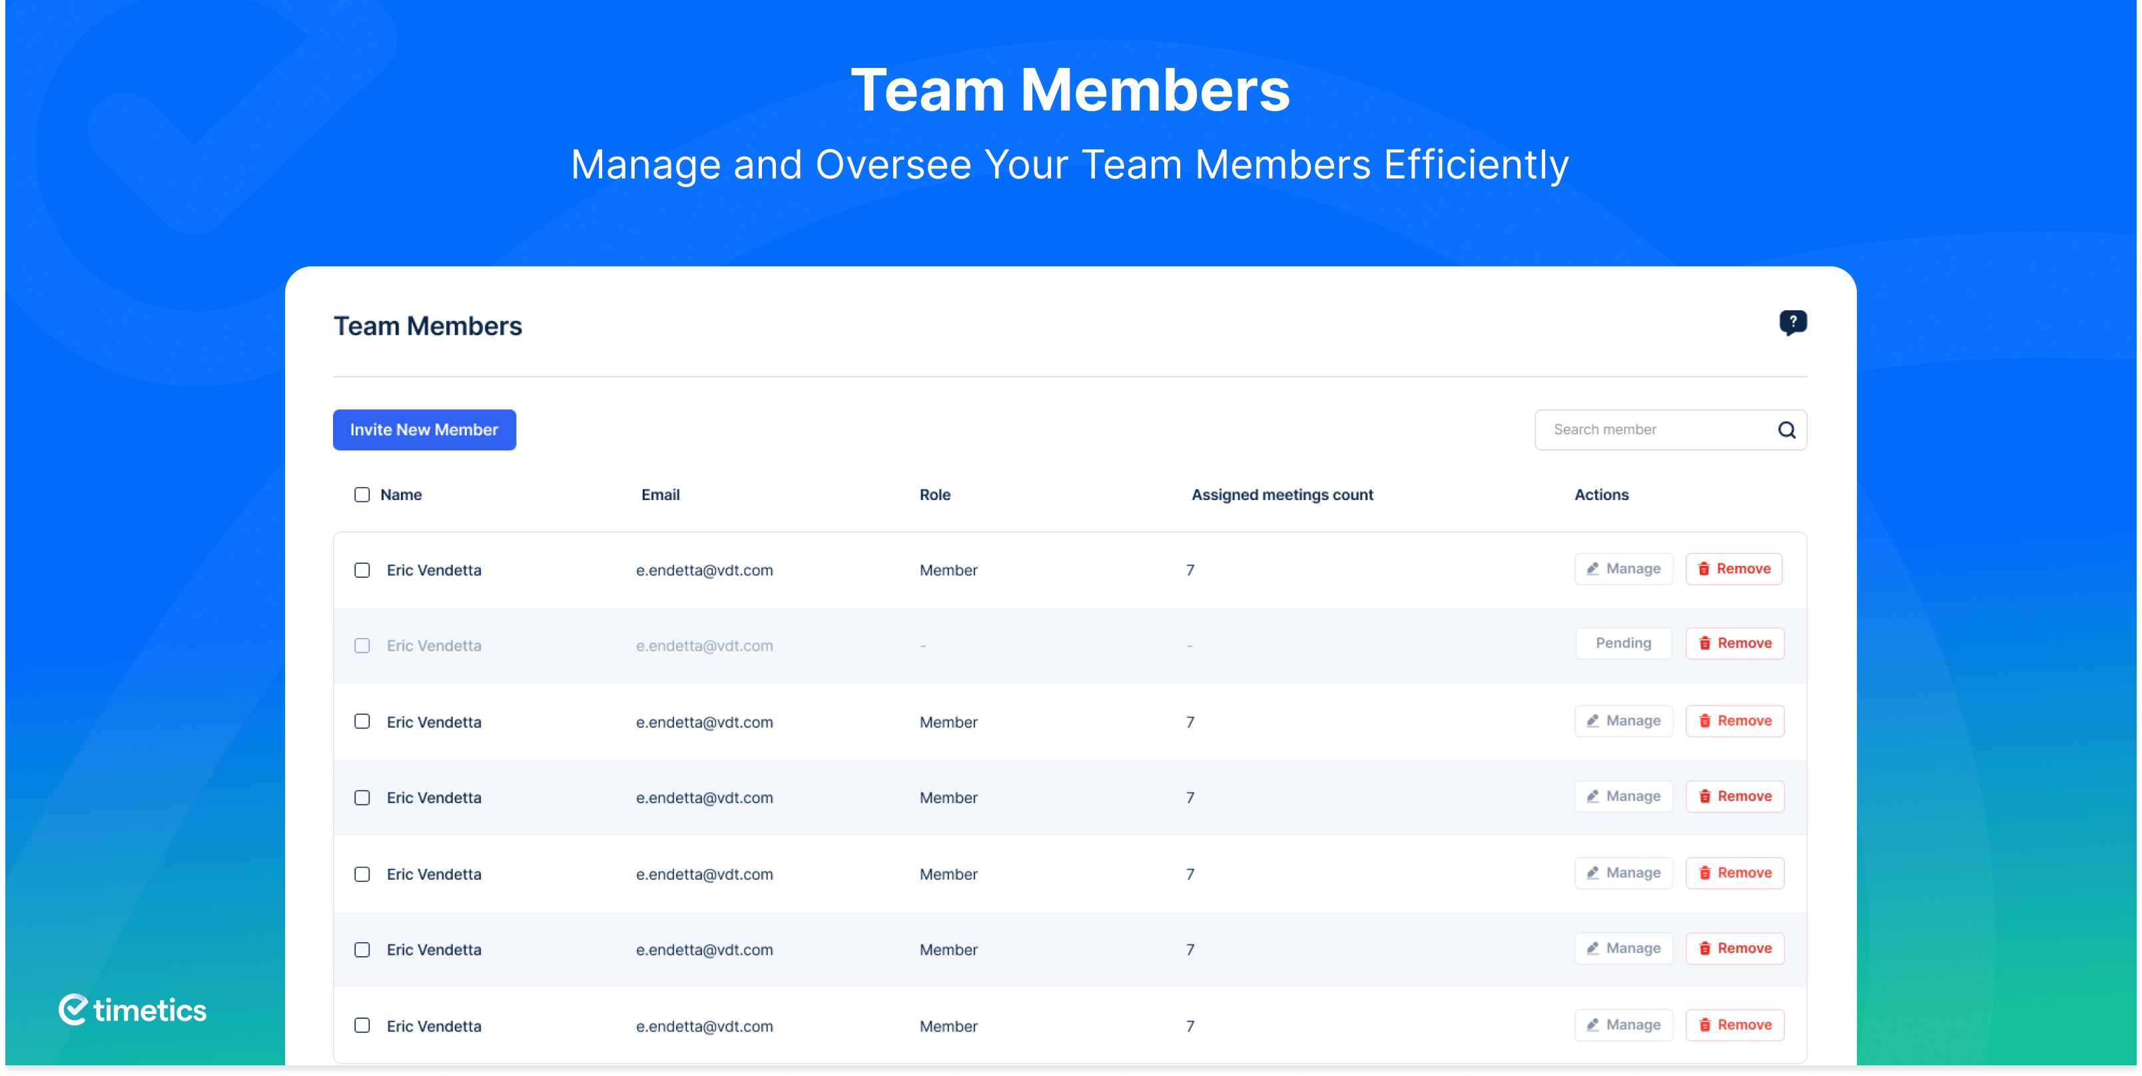The width and height of the screenshot is (2142, 1076).
Task: Click the Email column header
Action: pyautogui.click(x=660, y=495)
